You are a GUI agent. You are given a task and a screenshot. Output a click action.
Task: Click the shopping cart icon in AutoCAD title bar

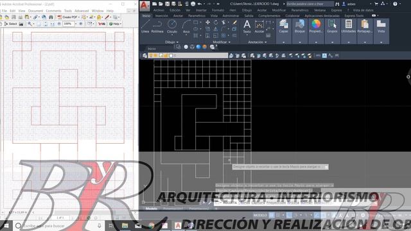376,4
